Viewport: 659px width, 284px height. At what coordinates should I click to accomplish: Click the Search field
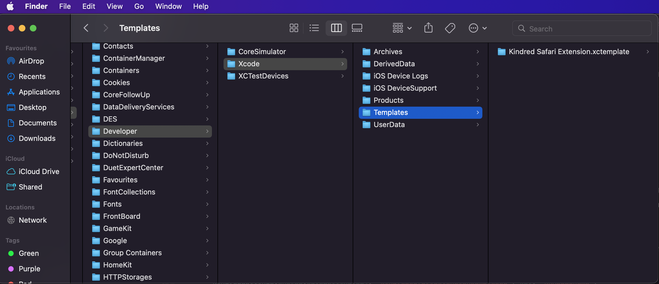coord(582,28)
